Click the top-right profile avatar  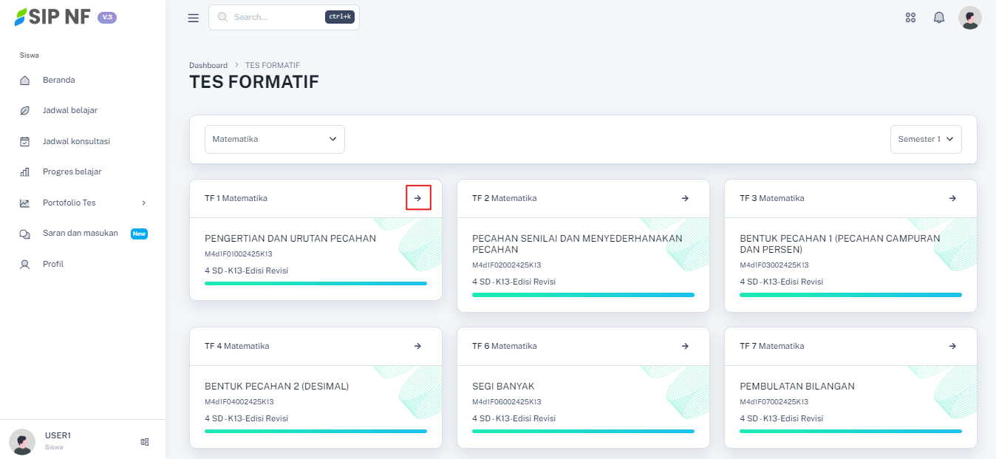coord(969,18)
